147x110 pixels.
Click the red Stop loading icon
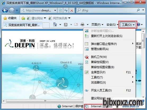(72, 10)
